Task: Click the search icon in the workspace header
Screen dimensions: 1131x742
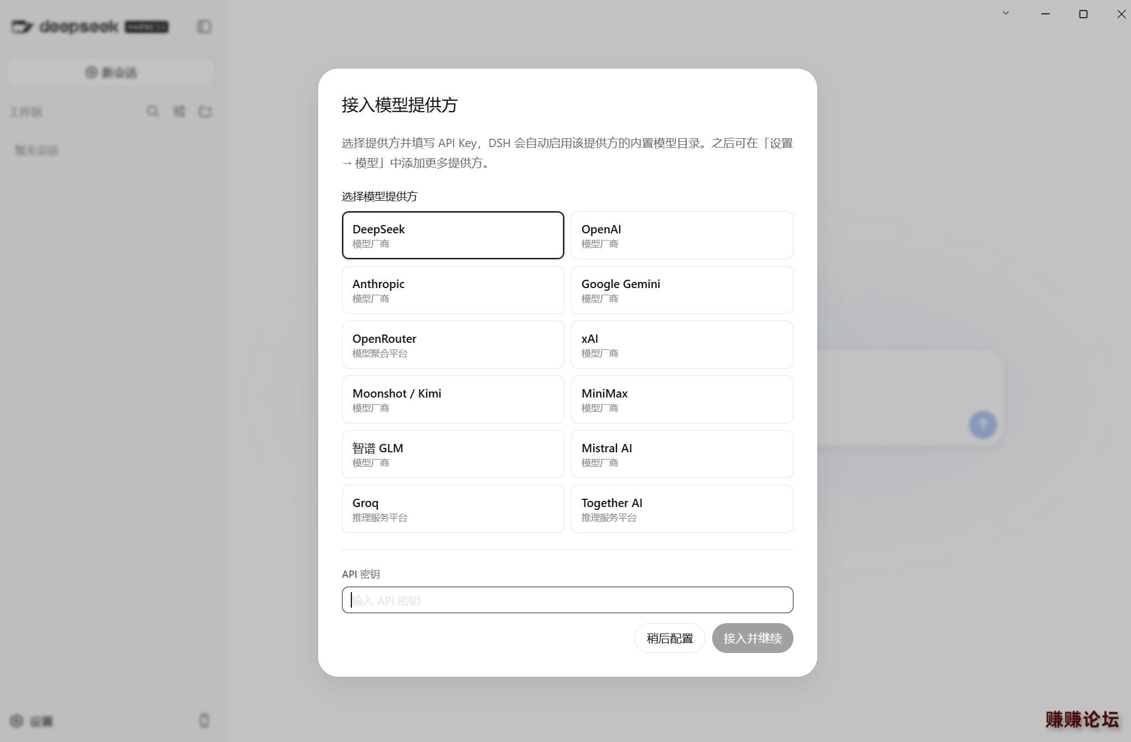Action: click(x=153, y=112)
